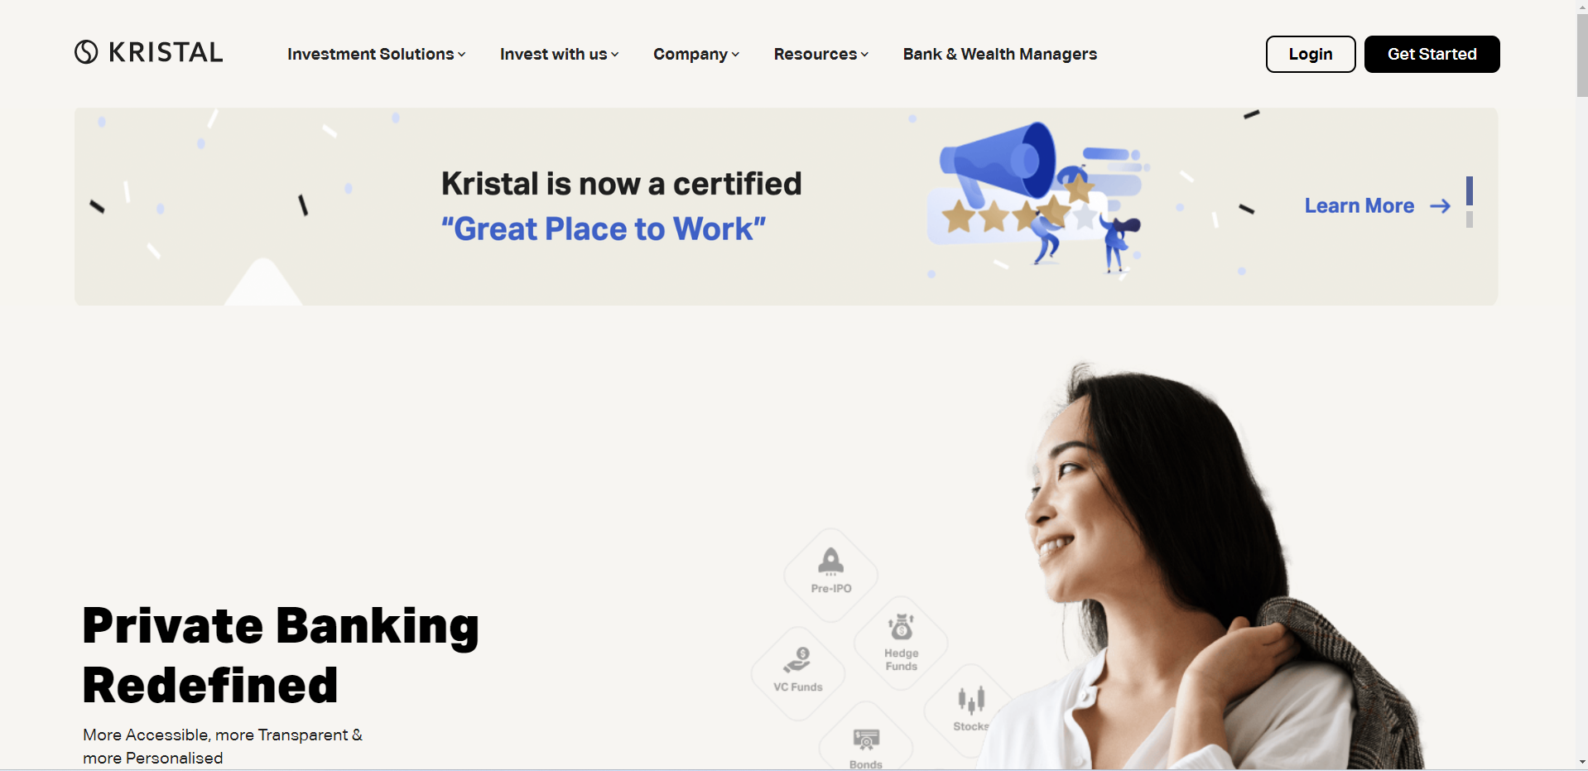
Task: Click the arrow beside Learn More
Action: click(1440, 206)
